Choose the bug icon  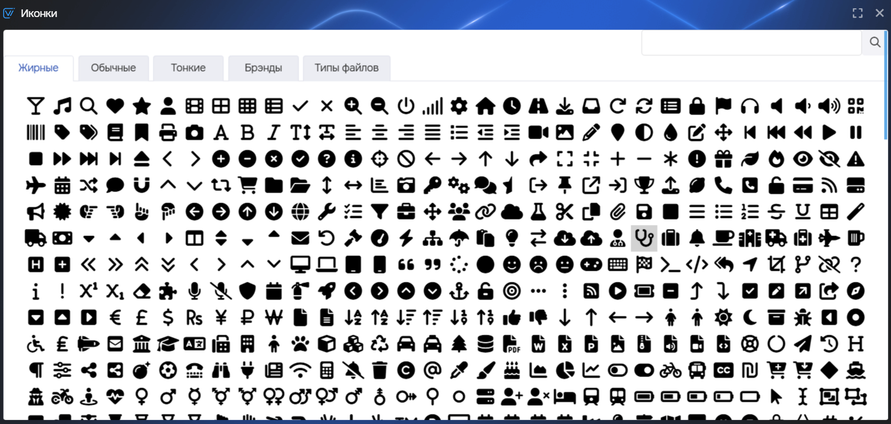pos(803,318)
